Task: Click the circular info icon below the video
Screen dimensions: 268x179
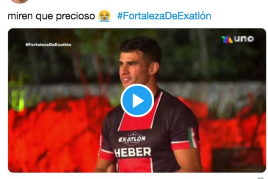Action: tap(261, 178)
